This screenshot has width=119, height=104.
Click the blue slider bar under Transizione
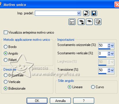click(x=102, y=74)
